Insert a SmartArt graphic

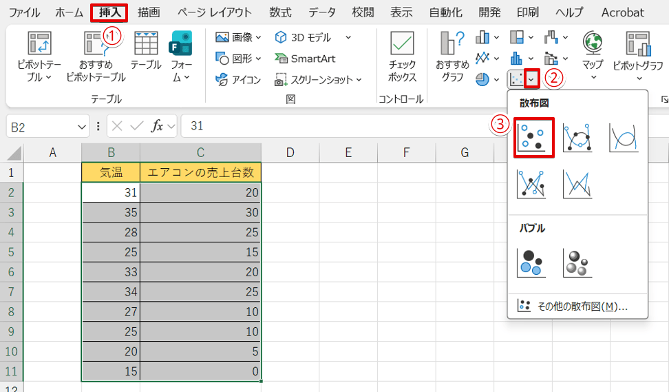click(305, 59)
